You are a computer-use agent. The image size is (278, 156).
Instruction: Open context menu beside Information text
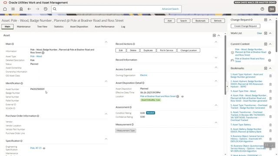click(x=43, y=53)
